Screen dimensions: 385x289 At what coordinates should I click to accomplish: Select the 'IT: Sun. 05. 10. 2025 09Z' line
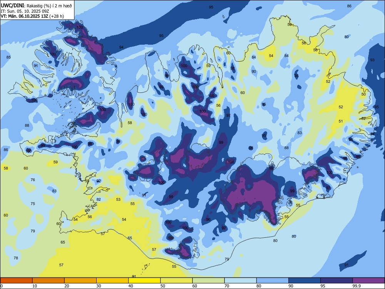[x=25, y=11]
